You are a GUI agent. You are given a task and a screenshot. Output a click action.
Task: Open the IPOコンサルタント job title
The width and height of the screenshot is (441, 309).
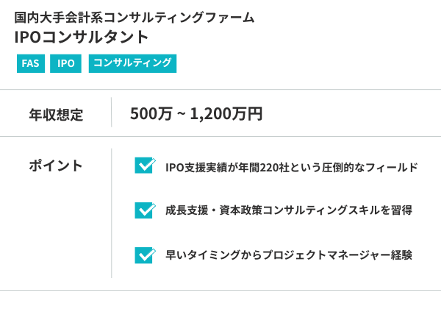coord(81,37)
